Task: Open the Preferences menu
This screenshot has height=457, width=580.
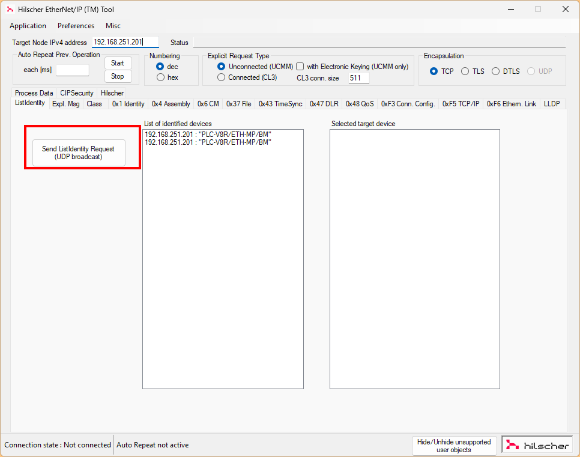Action: [76, 26]
